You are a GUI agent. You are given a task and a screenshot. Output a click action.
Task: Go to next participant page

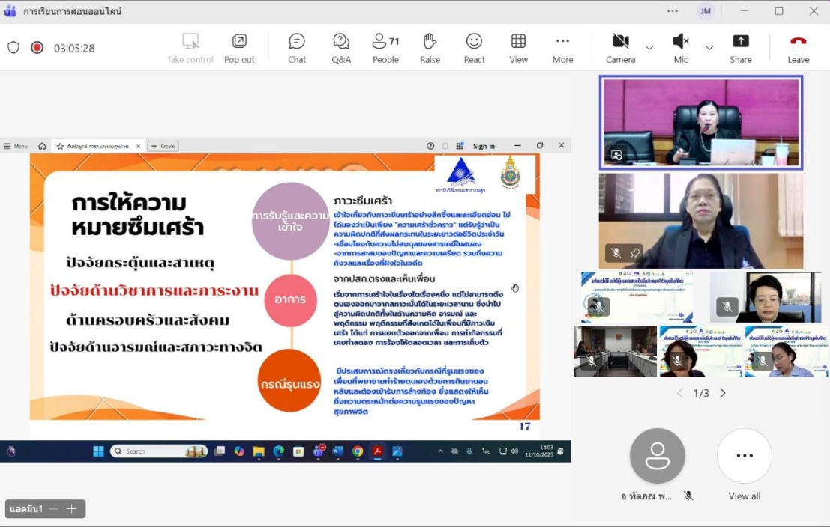[x=723, y=393]
